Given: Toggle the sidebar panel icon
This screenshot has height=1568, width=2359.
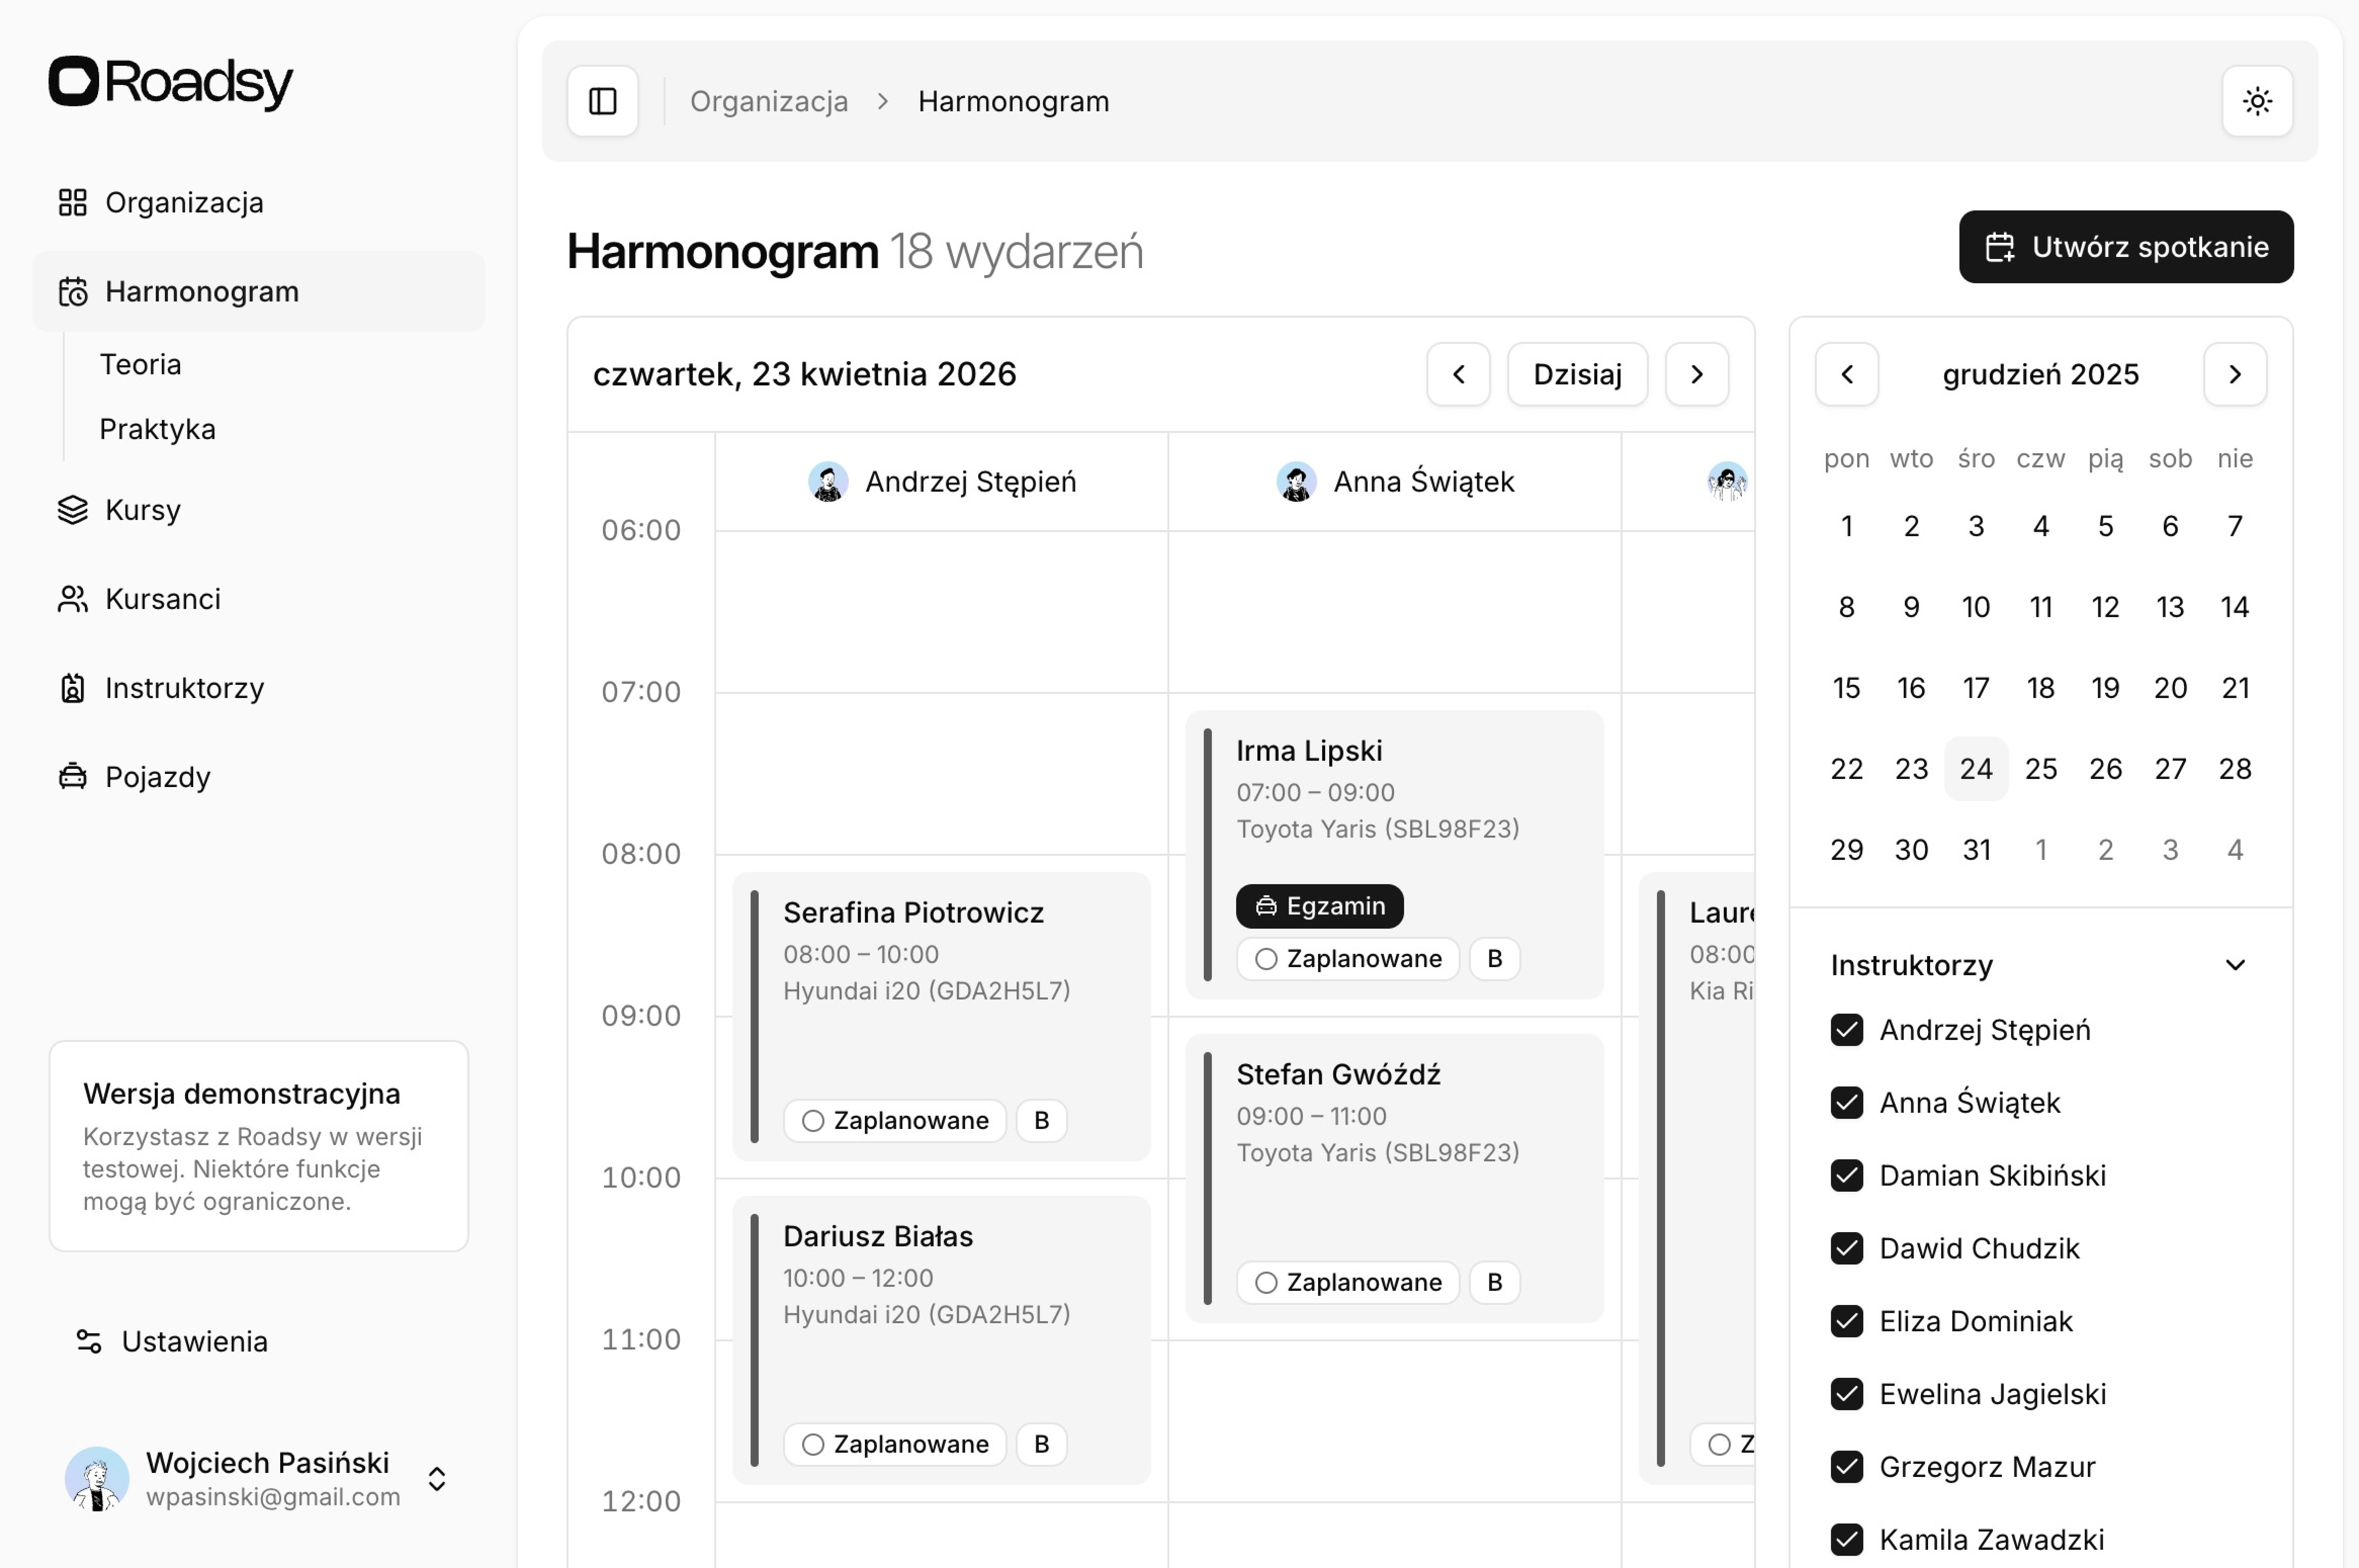Looking at the screenshot, I should click(x=602, y=101).
